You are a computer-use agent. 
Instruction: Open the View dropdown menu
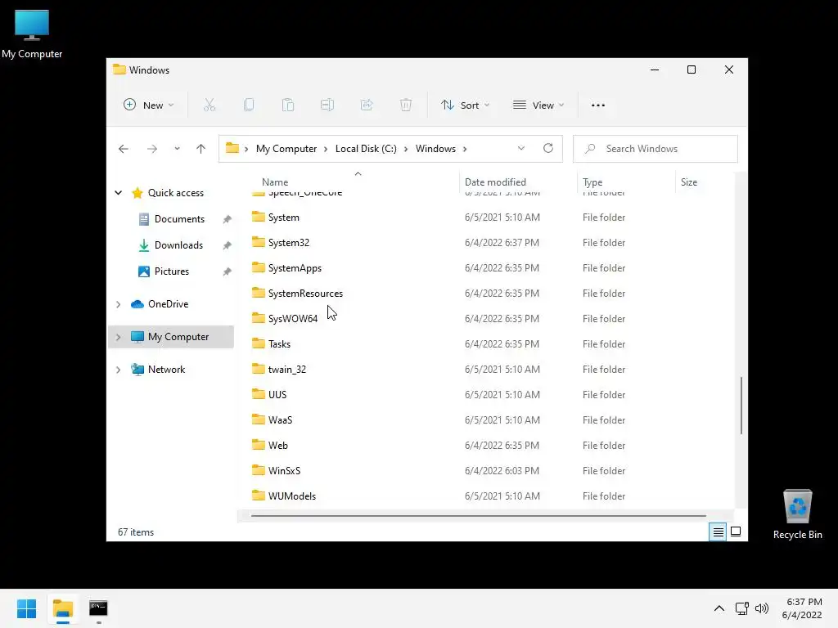(x=538, y=105)
